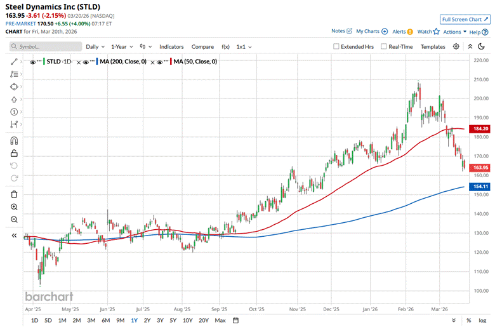Viewport: 495px width, 327px height.
Task: Check the Real-Time option
Action: [384, 47]
